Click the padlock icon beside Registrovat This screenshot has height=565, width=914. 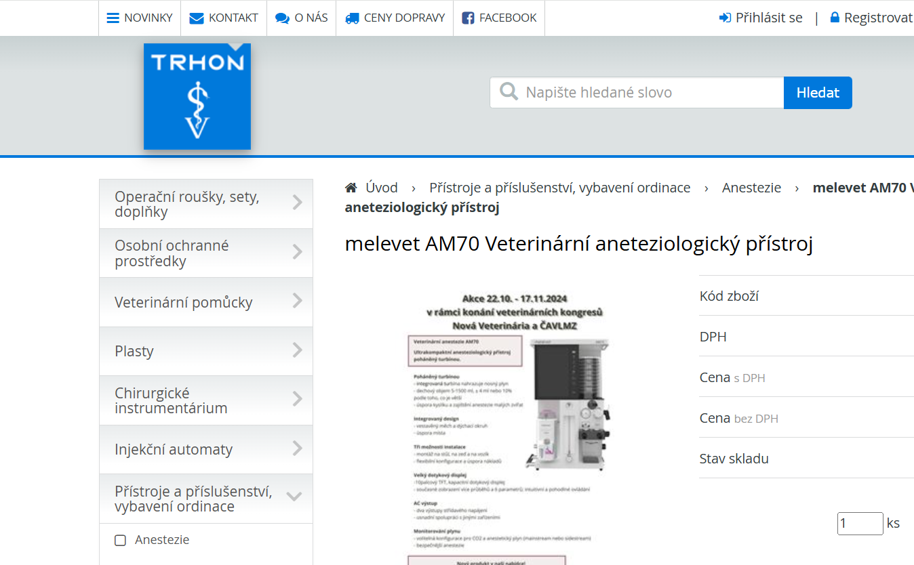835,18
